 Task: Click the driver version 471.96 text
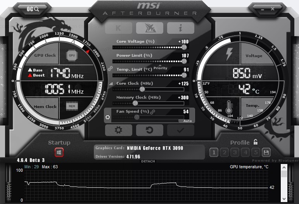[x=133, y=157]
